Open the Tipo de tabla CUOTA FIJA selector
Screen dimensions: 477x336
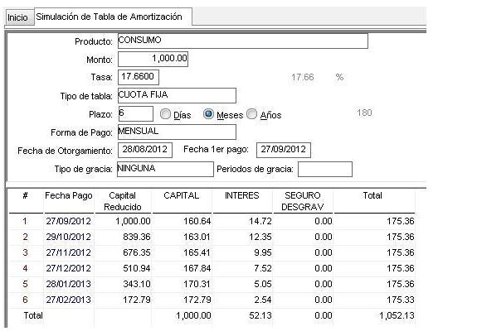pyautogui.click(x=177, y=96)
